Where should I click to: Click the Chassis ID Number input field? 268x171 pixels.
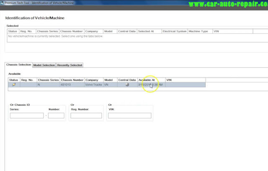56,115
